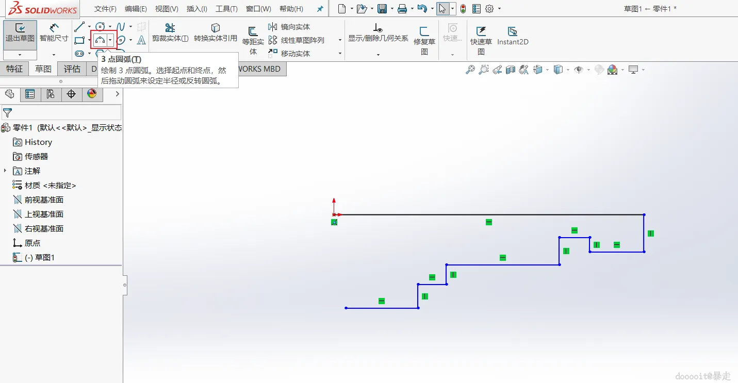Open the View Orientation icon
The image size is (738, 383).
[538, 70]
